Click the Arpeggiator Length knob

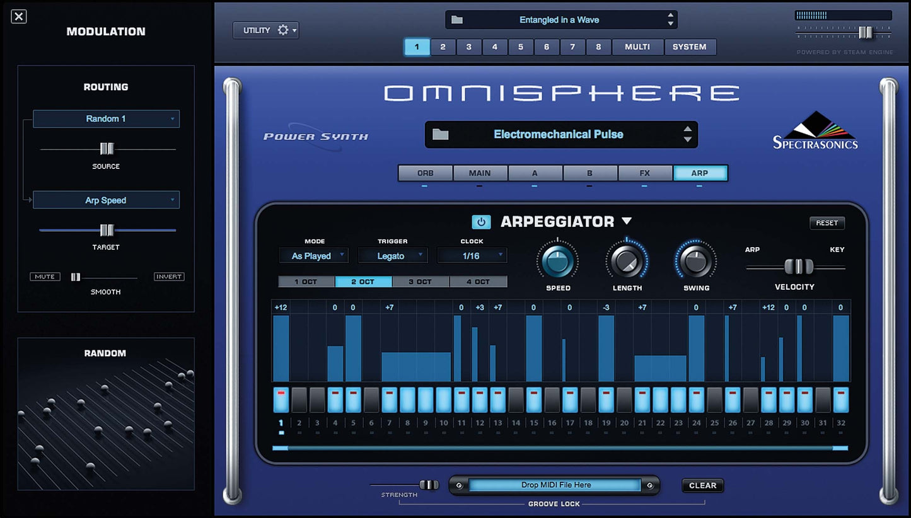click(x=626, y=260)
